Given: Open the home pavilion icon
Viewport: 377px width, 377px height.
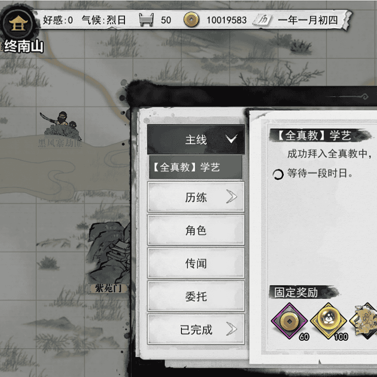Looking at the screenshot, I should 17,23.
